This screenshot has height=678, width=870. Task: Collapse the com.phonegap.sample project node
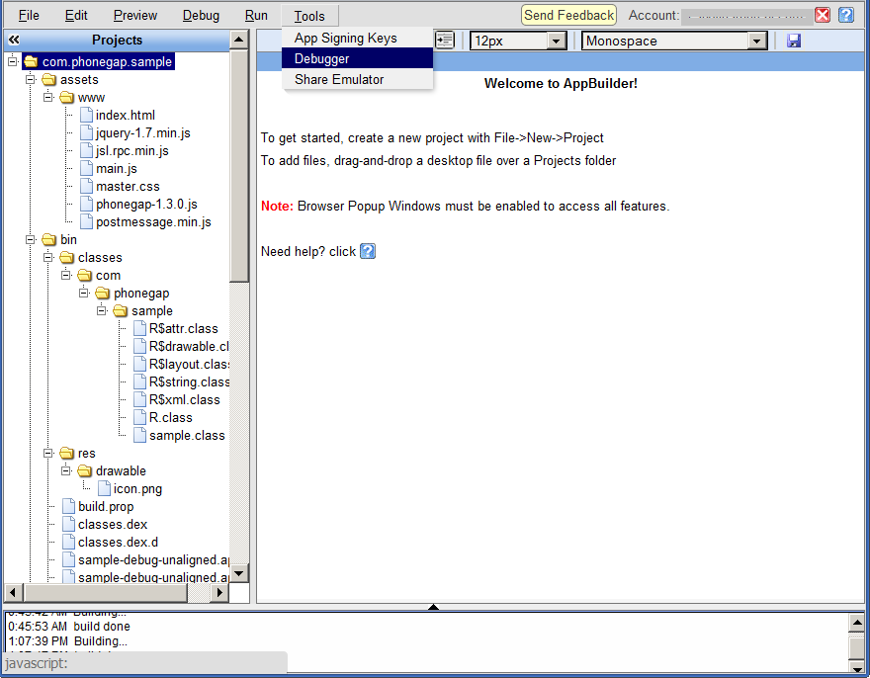[13, 61]
